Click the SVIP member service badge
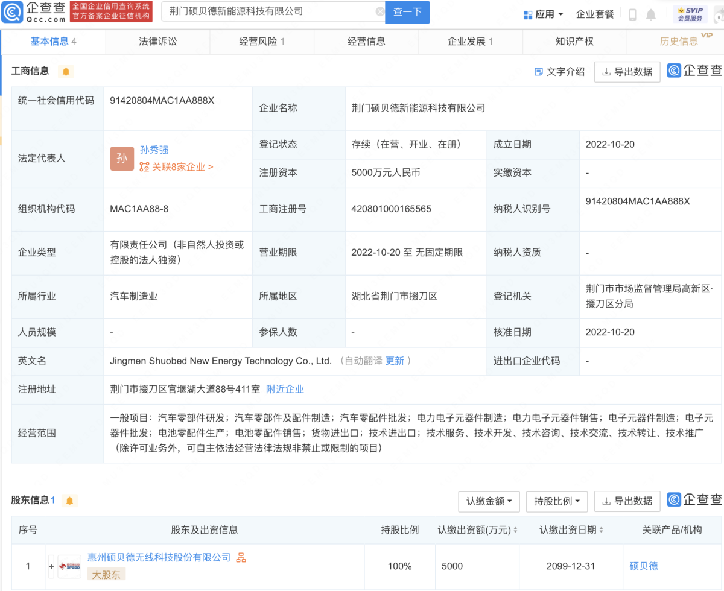This screenshot has width=724, height=591. (690, 14)
